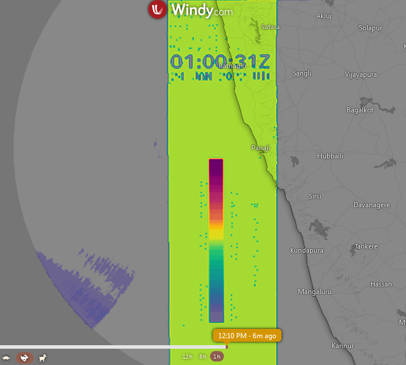
Task: Click the Tarikere city label
Action: coord(366,246)
